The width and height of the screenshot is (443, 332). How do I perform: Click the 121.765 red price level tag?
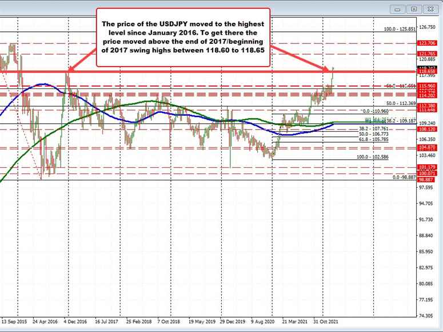coord(427,54)
